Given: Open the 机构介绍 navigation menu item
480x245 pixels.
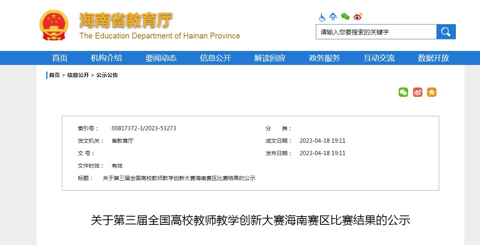Looking at the screenshot, I should 107,58.
